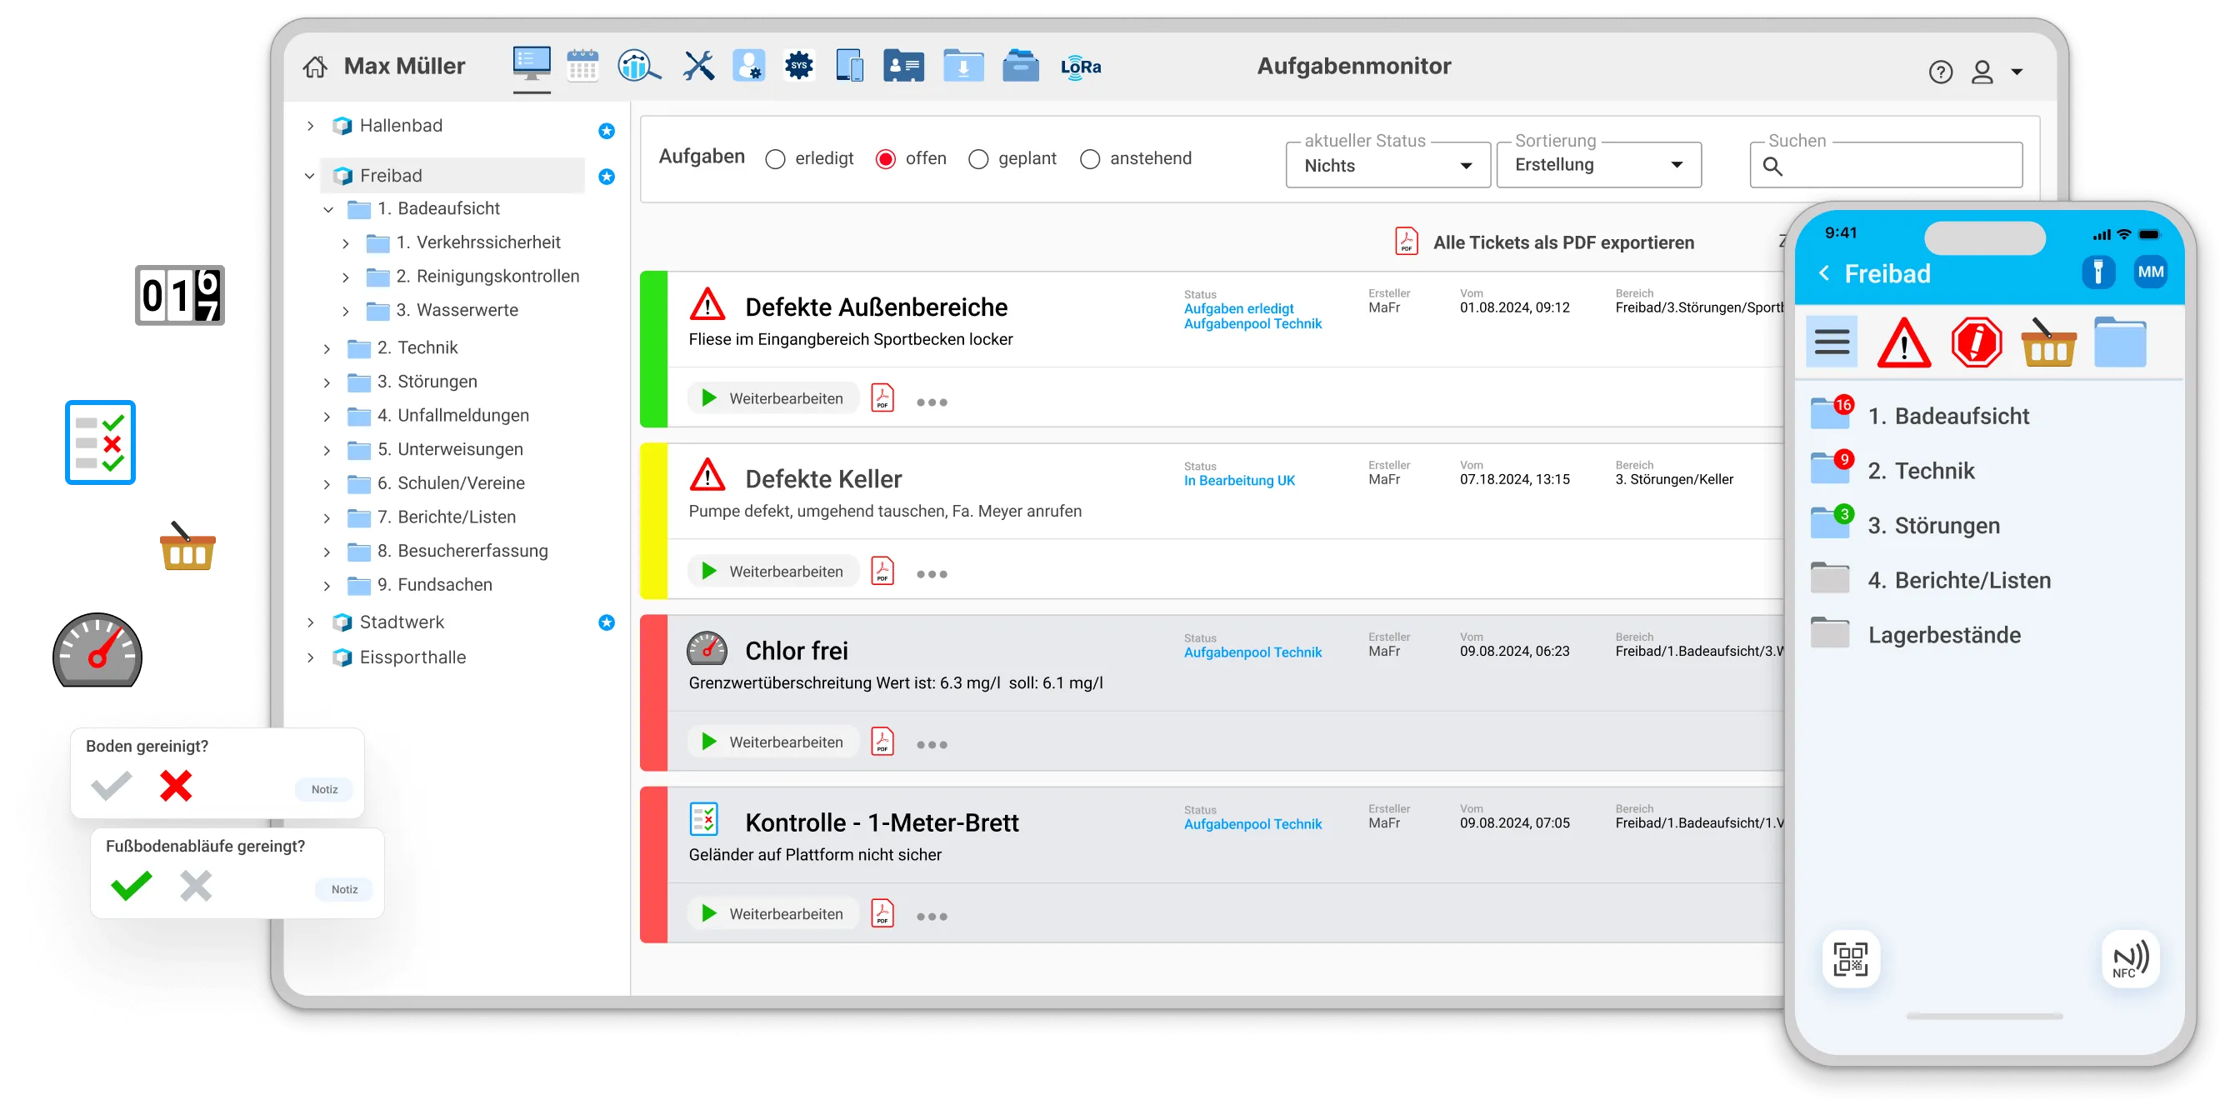Collapse the 1. Badeaufsicht folder
This screenshot has width=2225, height=1105.
point(328,209)
